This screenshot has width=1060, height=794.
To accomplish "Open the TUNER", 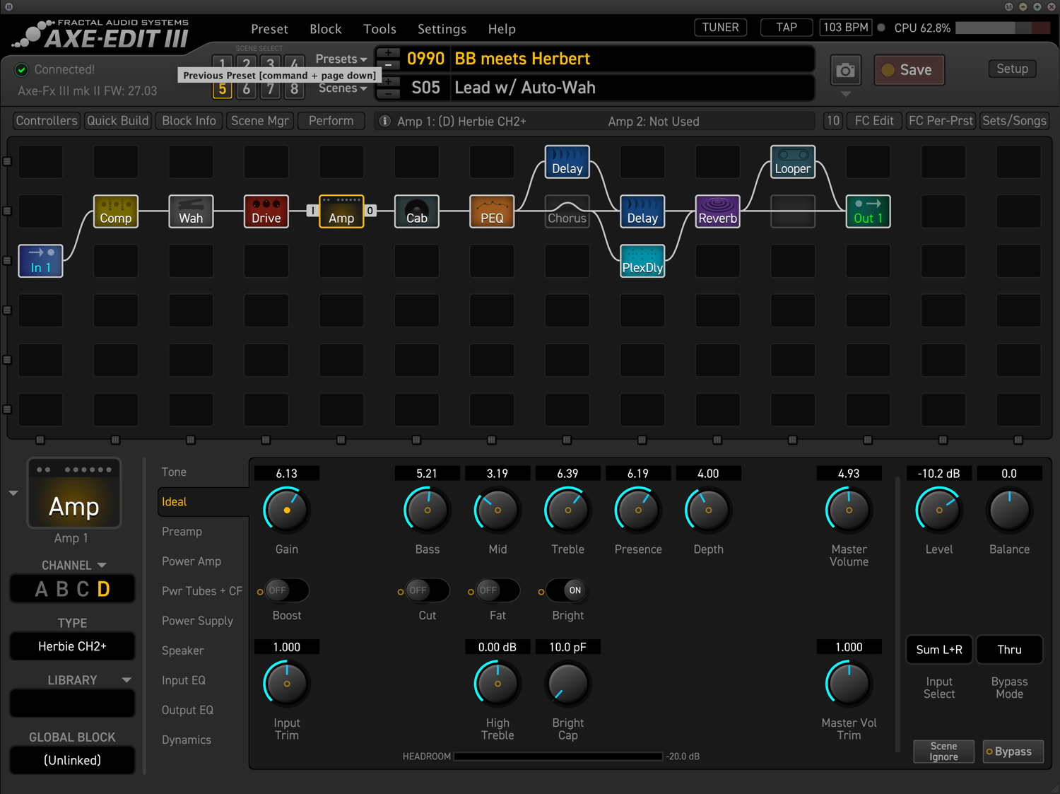I will [x=720, y=28].
